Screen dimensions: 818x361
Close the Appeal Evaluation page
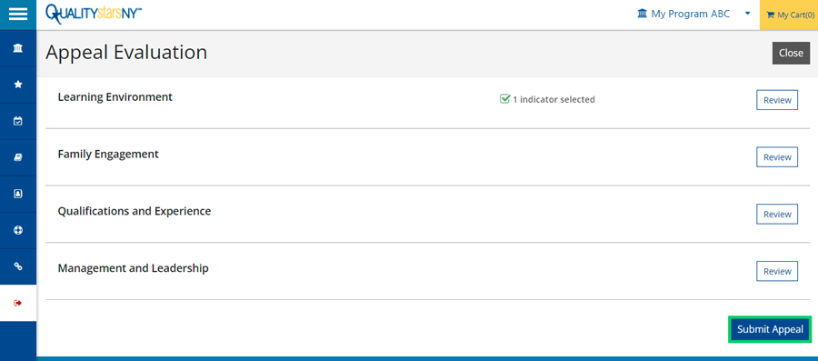791,54
